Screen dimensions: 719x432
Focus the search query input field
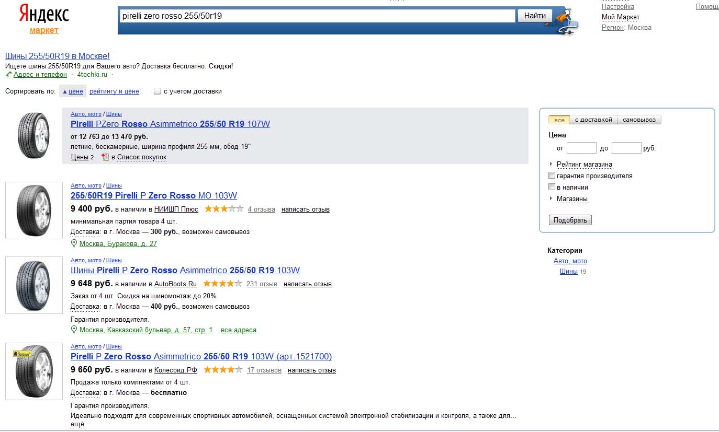[317, 16]
